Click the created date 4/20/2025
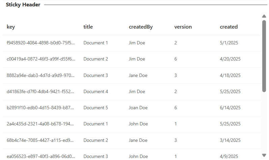 click(230, 59)
